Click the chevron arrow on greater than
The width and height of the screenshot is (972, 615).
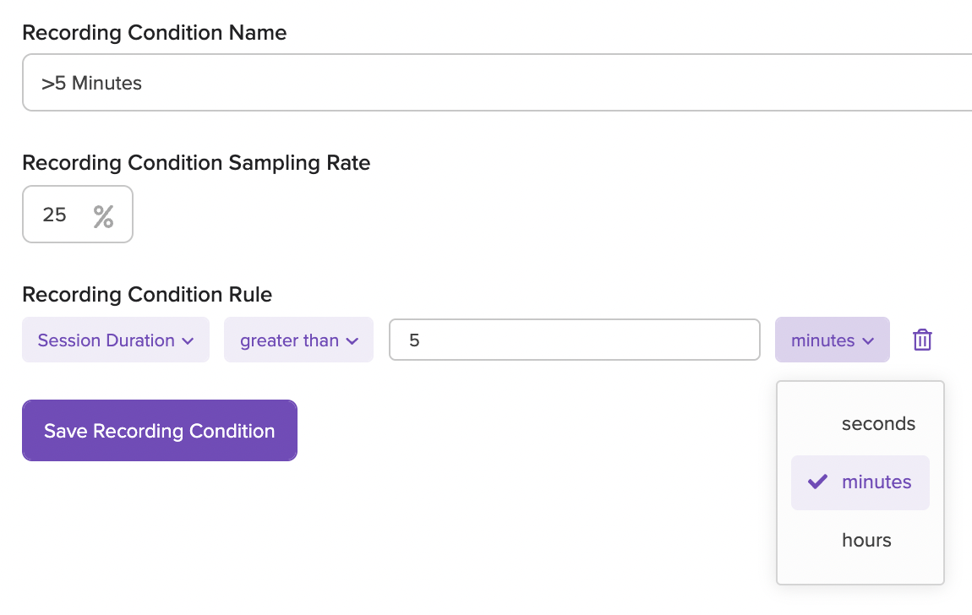pyautogui.click(x=352, y=341)
